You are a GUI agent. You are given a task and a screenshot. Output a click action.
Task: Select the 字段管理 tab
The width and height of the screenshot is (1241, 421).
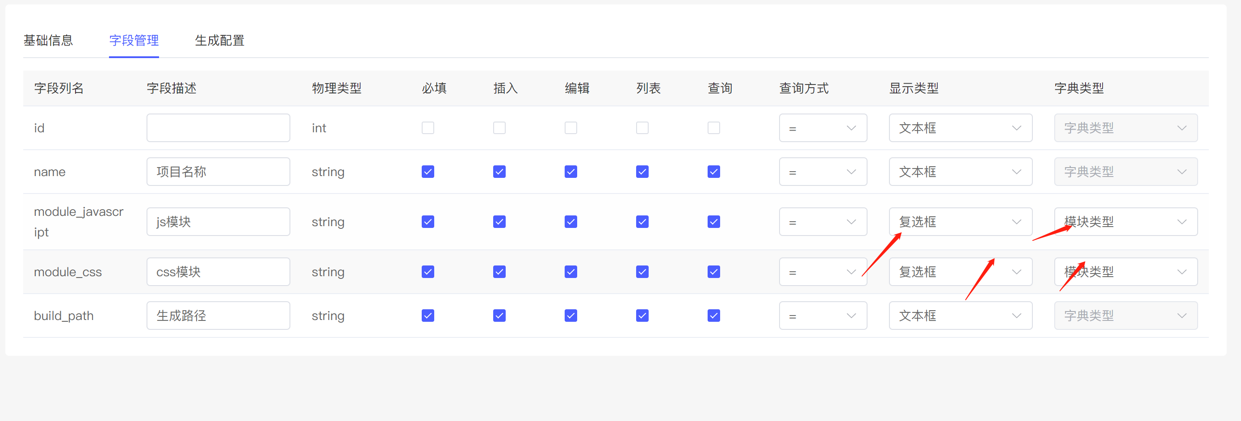pos(134,41)
